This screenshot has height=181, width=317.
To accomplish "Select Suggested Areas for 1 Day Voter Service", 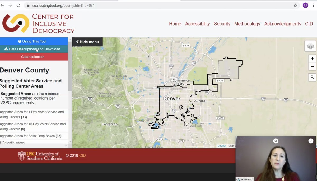I will coord(33,115).
